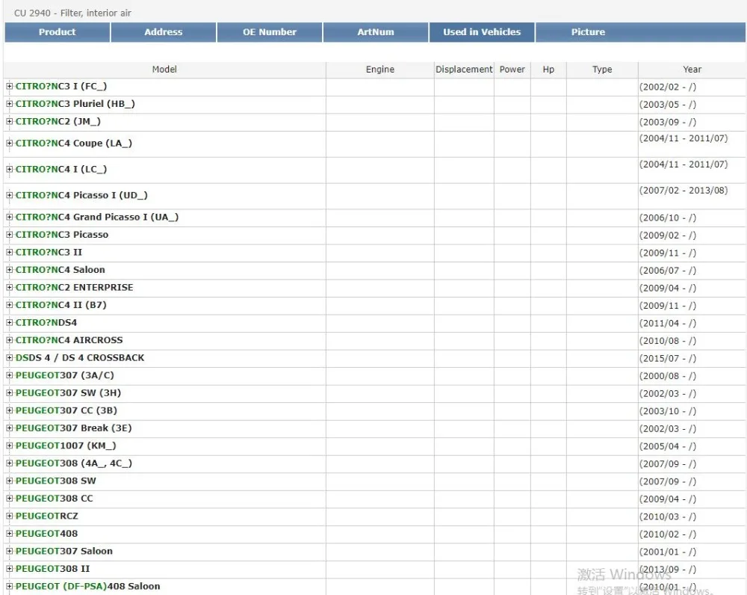Expand the CITRO?NC3 I (FC_) row

(x=10, y=86)
